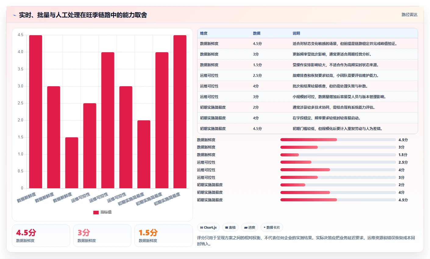The height and width of the screenshot is (259, 430).
Task: Click the 进度 tag pill
Action: pyautogui.click(x=250, y=227)
